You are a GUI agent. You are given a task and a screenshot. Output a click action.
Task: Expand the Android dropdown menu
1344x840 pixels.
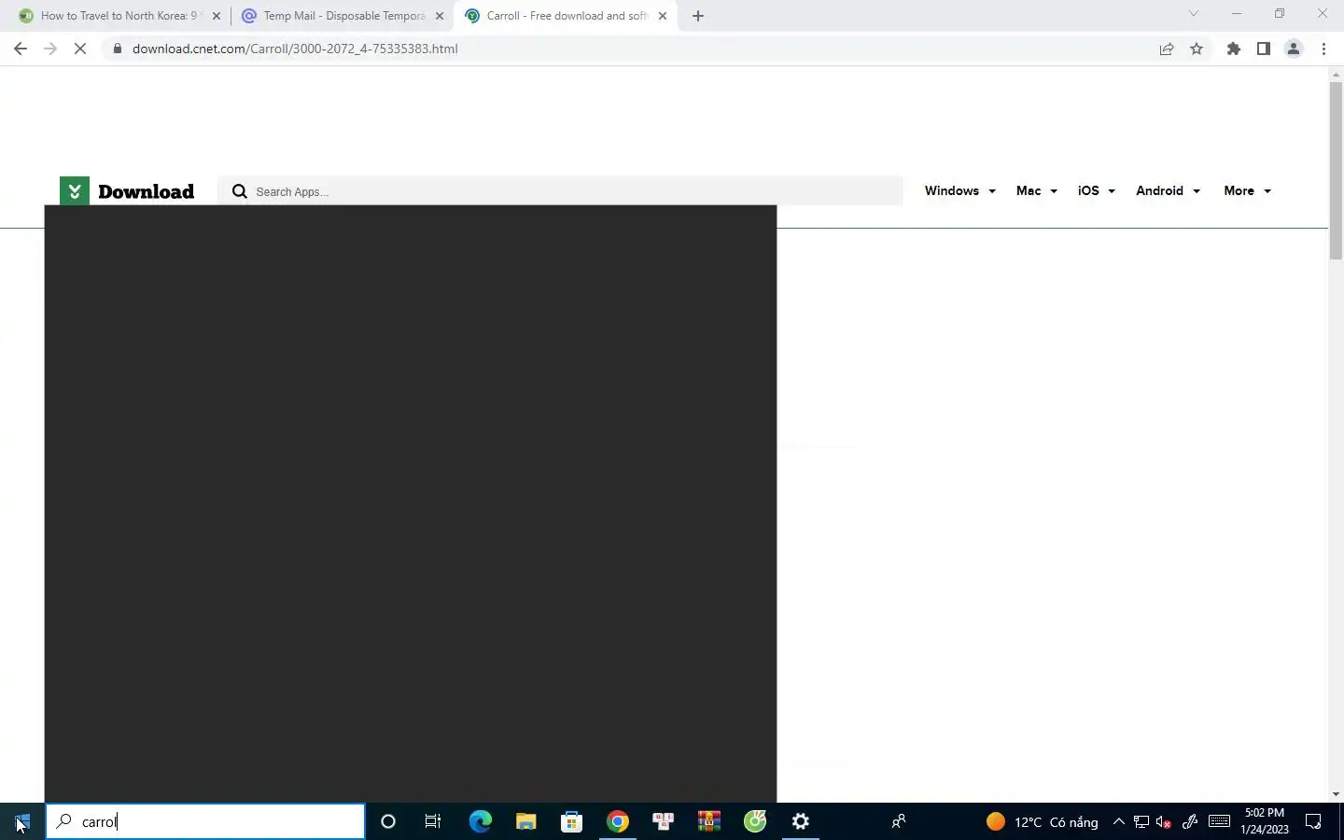(1168, 190)
